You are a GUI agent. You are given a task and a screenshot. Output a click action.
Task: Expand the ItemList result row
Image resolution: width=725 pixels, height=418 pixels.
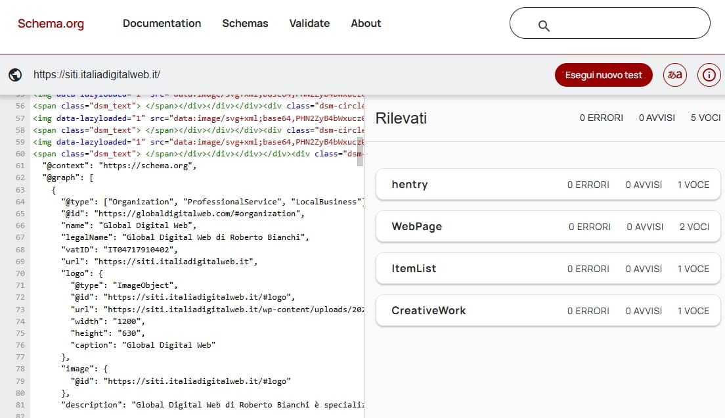point(548,269)
